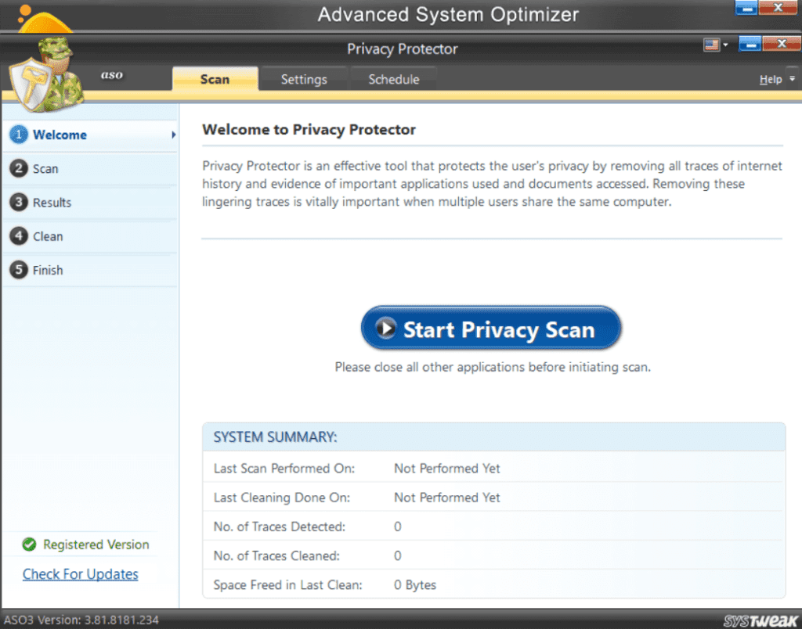The width and height of the screenshot is (802, 629).
Task: Click the Welcome to Privacy Protector heading
Action: pos(309,130)
